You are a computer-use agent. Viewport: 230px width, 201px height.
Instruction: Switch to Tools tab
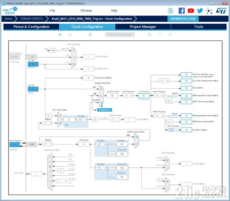[x=199, y=27]
